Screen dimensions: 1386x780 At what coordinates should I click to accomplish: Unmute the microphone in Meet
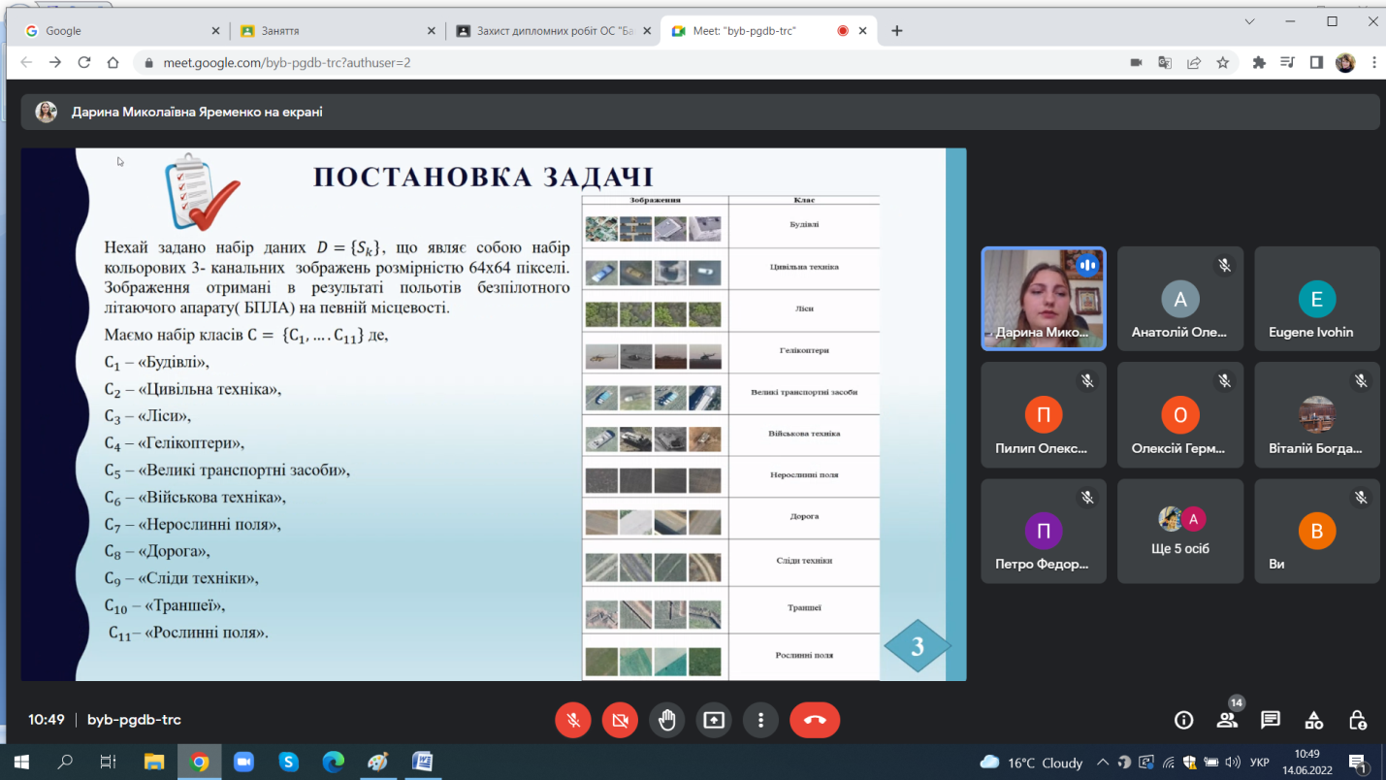[573, 720]
